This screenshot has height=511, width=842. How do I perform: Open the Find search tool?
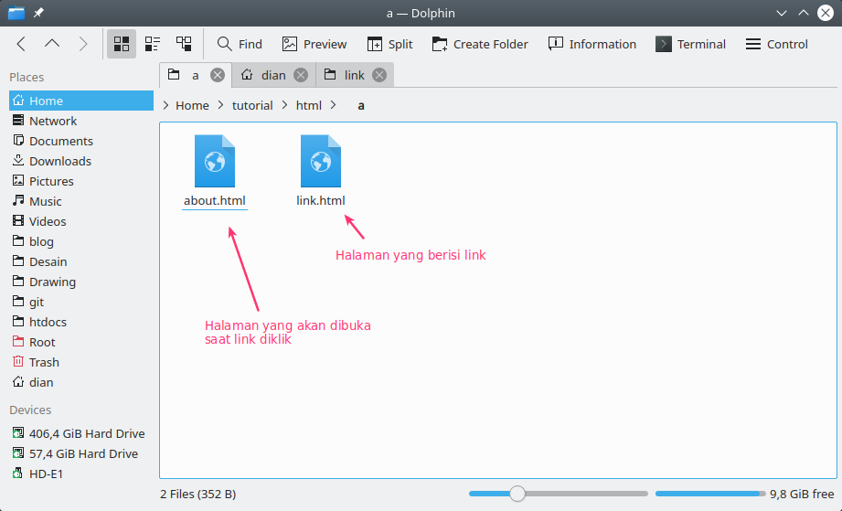[240, 44]
